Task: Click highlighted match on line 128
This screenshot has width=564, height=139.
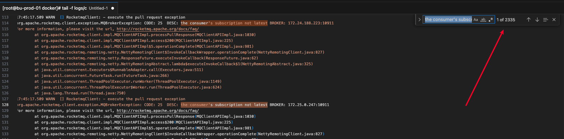Action: point(224,105)
